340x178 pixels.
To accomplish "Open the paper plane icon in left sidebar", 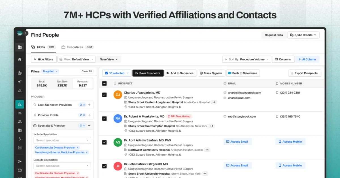I will (x=20, y=161).
